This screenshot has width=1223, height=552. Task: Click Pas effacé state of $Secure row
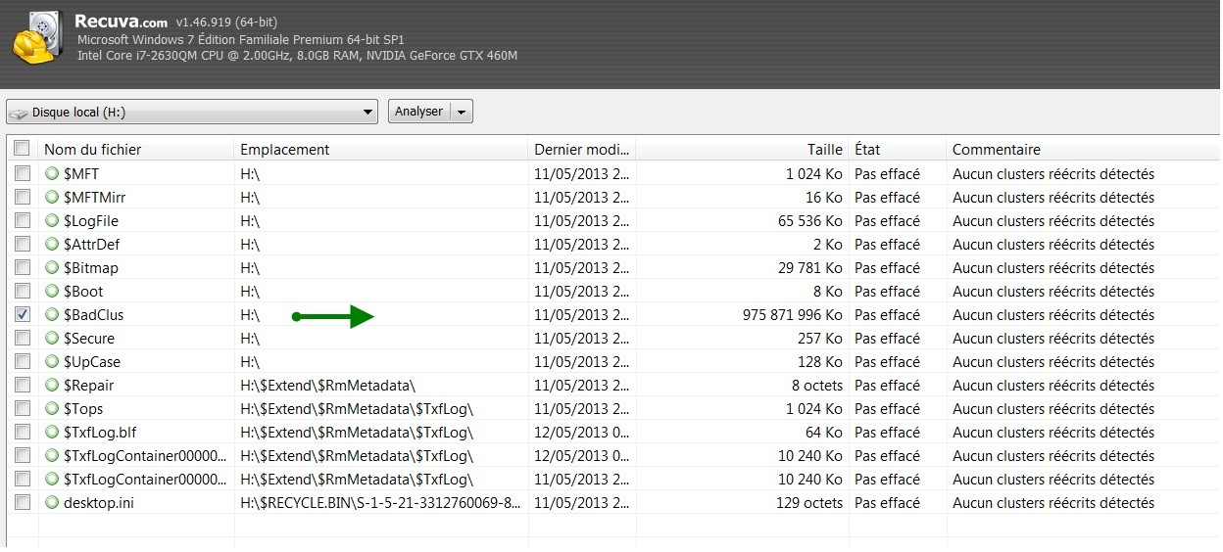pyautogui.click(x=888, y=339)
